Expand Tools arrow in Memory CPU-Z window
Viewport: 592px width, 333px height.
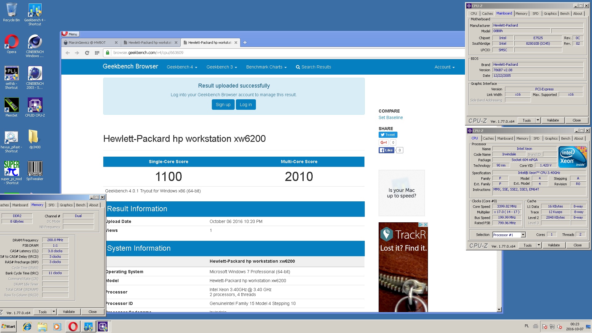tap(54, 312)
